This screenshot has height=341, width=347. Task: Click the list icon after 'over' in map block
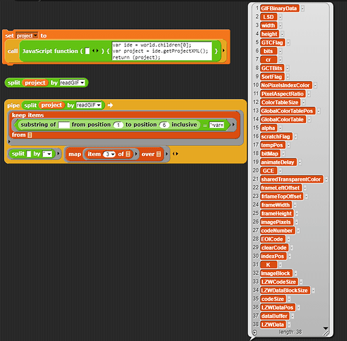[x=159, y=154]
